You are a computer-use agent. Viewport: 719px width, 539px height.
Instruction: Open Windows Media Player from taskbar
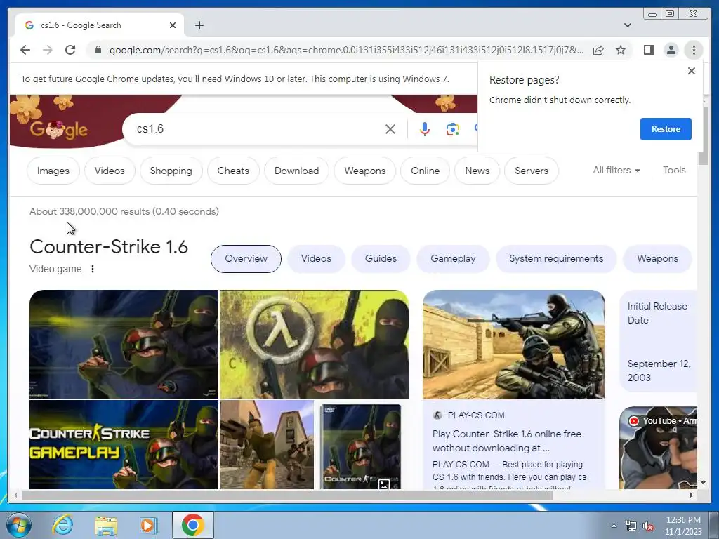click(x=149, y=525)
